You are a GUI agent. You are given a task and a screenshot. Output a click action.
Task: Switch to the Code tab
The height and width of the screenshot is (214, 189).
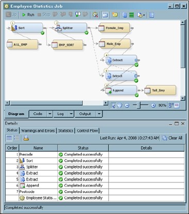coord(38,114)
